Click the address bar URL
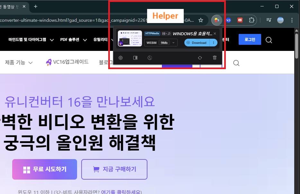The width and height of the screenshot is (300, 194). pyautogui.click(x=97, y=20)
